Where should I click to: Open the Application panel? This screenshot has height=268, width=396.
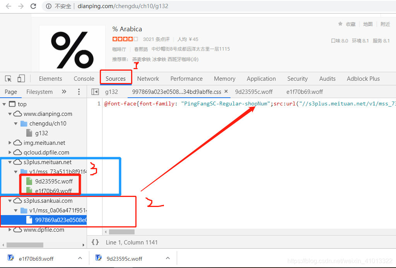point(261,79)
